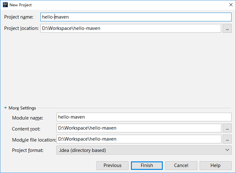Browse for Module file location with ellipsis button

click(x=227, y=139)
